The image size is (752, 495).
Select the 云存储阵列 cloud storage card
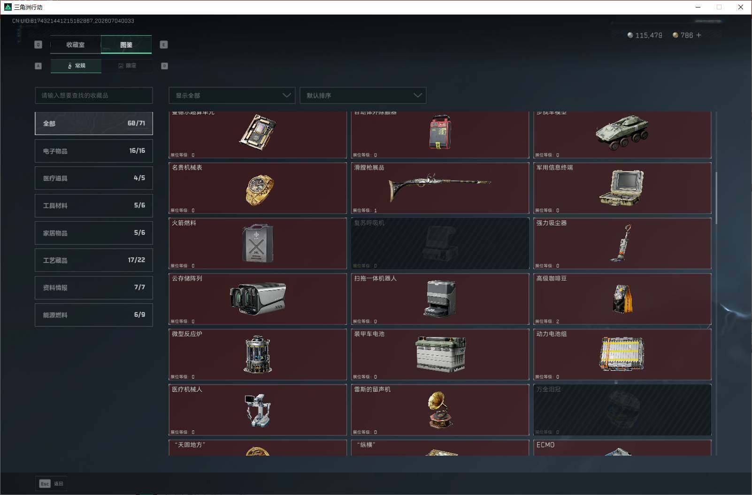(258, 299)
